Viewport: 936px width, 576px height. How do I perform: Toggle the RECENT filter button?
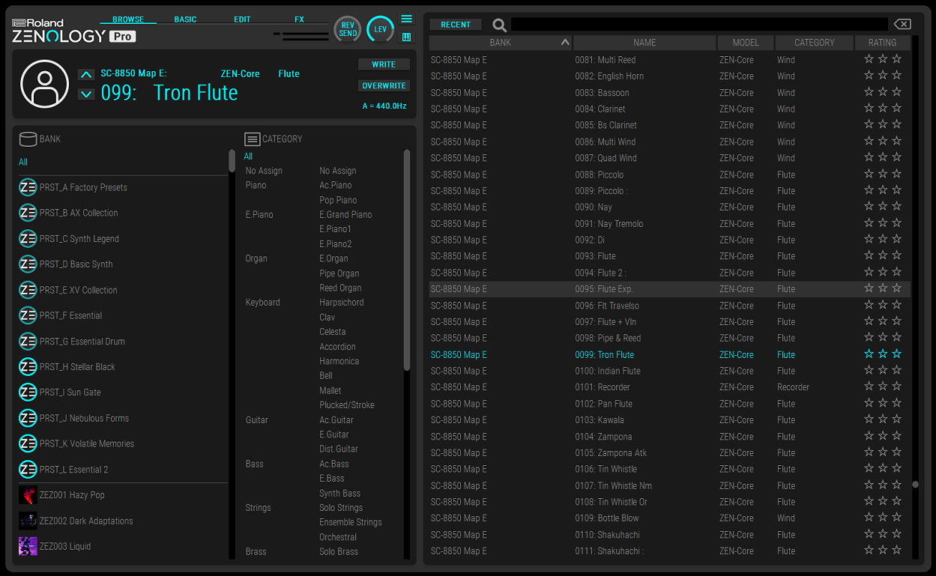455,24
